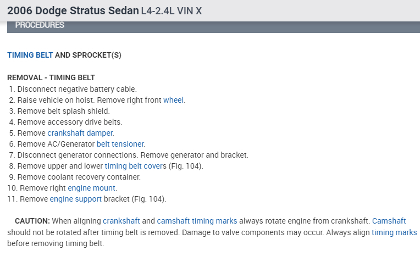
Task: Click the "Disconnect negative battery cable" step
Action: pos(77,89)
